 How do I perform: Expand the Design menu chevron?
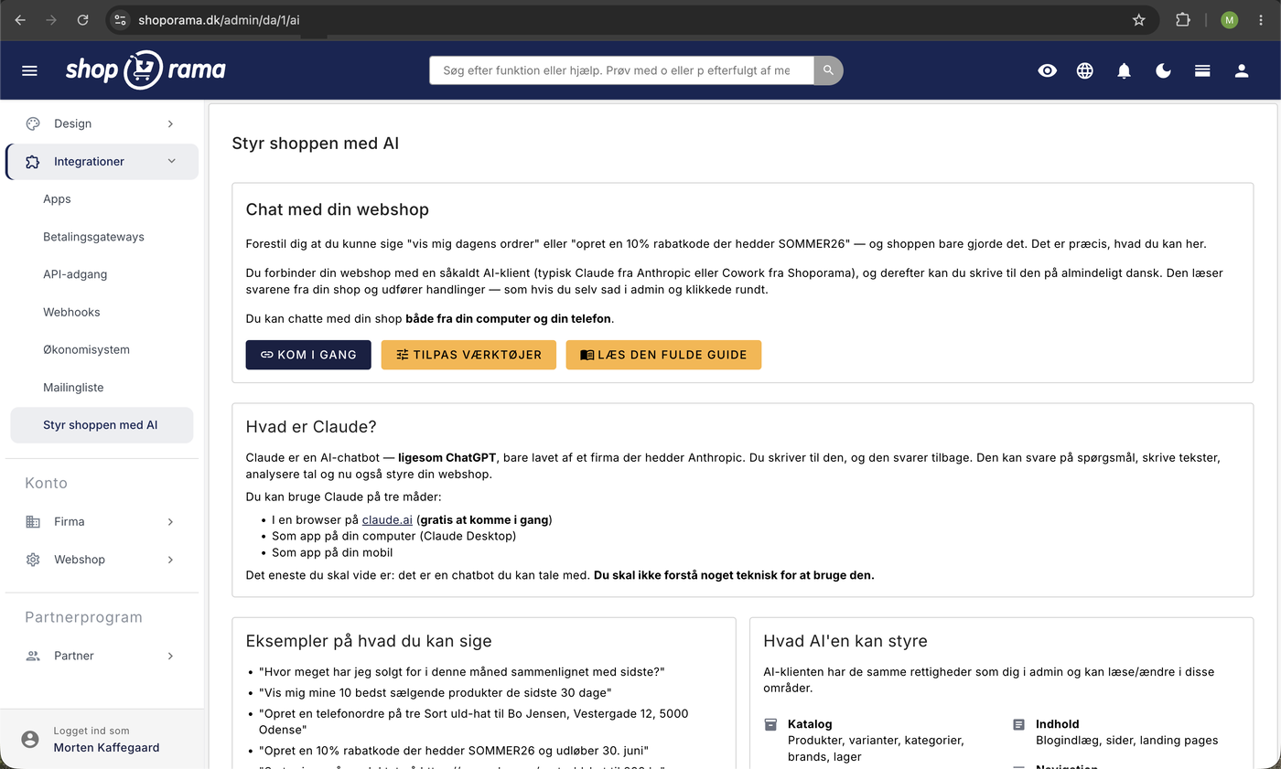pos(170,123)
